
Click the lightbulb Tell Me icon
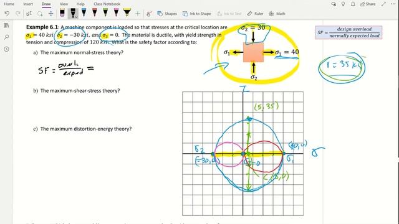tap(344, 4)
